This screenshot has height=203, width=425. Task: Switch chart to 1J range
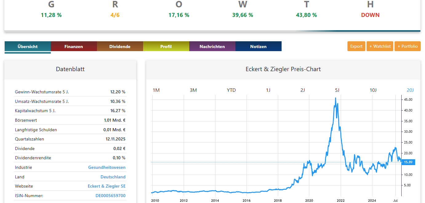(268, 90)
